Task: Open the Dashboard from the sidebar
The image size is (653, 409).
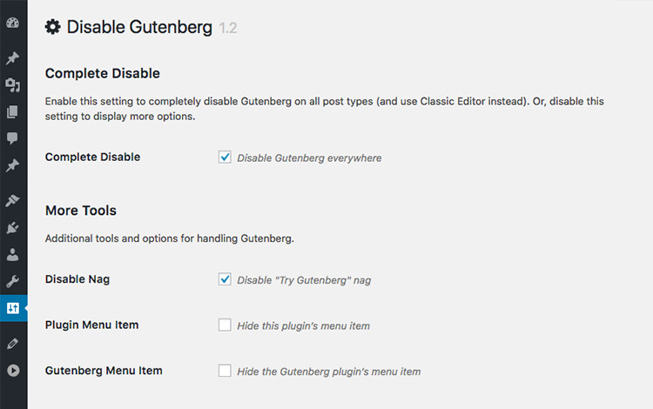Action: pos(13,23)
